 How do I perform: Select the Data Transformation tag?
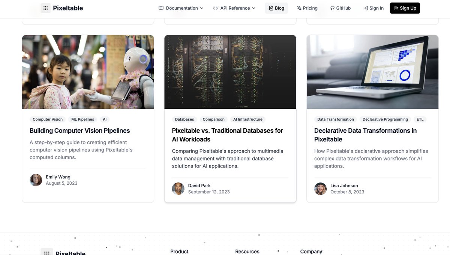tap(336, 119)
